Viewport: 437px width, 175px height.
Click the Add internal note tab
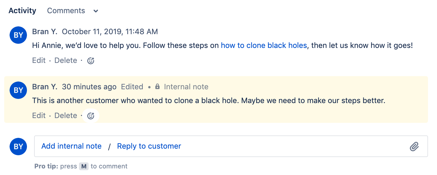pos(71,146)
